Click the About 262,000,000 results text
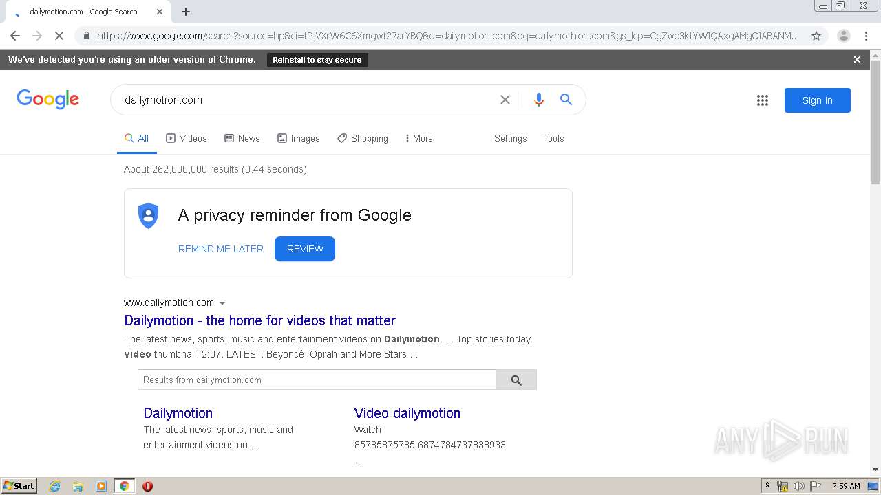This screenshot has width=881, height=495. click(x=215, y=169)
